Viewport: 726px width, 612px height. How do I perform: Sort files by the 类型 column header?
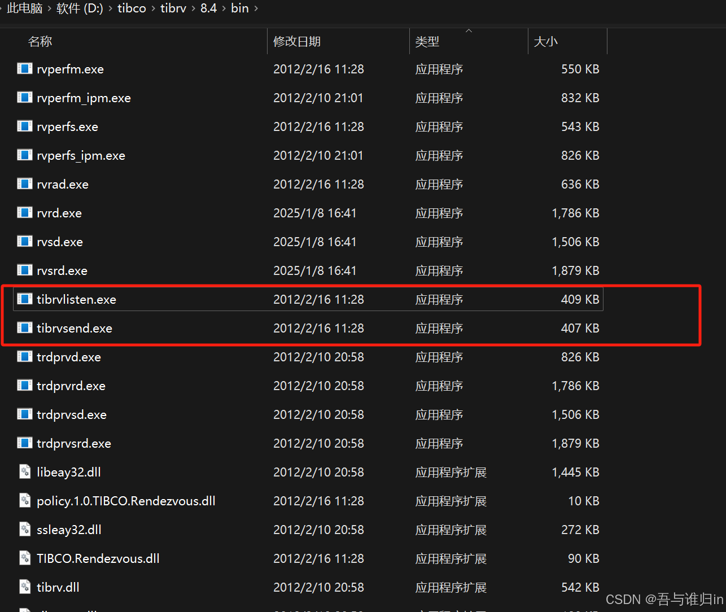[x=427, y=41]
